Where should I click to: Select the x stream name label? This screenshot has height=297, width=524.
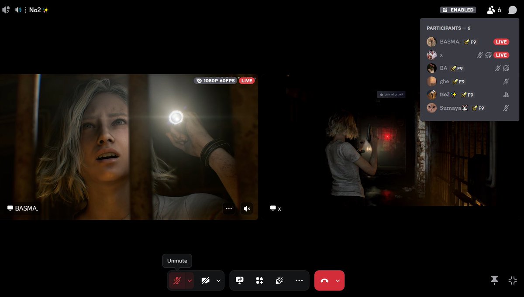pyautogui.click(x=276, y=208)
